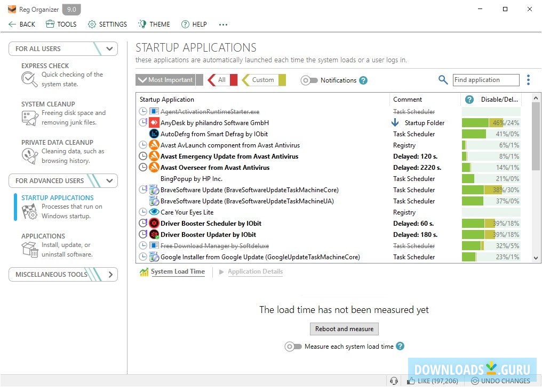Toggle the Notifications switch

click(309, 80)
